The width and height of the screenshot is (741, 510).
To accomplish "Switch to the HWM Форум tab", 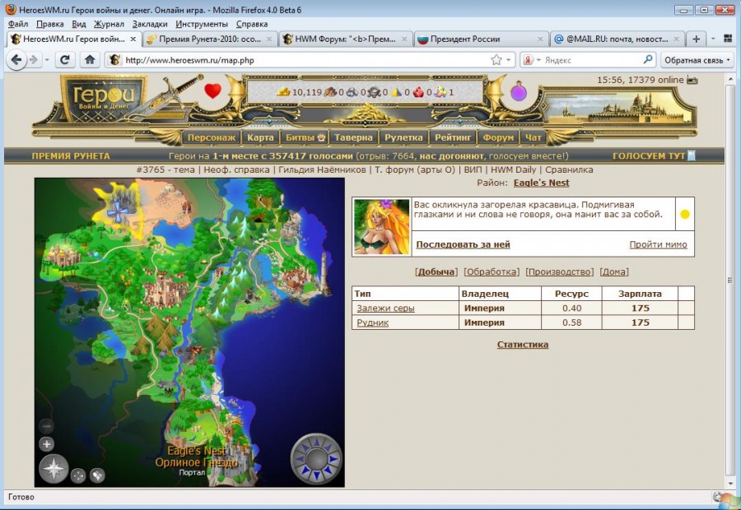I will coord(346,39).
